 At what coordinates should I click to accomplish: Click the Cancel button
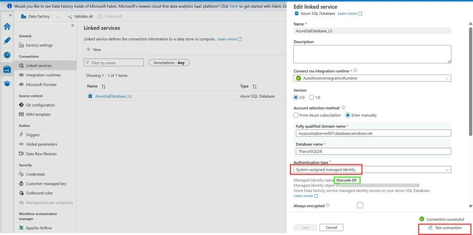(x=331, y=227)
